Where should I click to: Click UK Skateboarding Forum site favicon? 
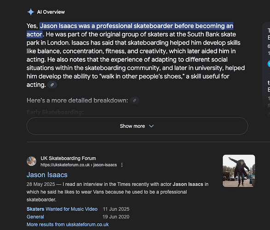tap(32, 161)
